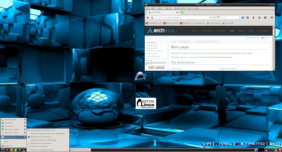Open Firefox Bookmarks menu
Viewport: 282px width, 152px height.
coord(180,8)
